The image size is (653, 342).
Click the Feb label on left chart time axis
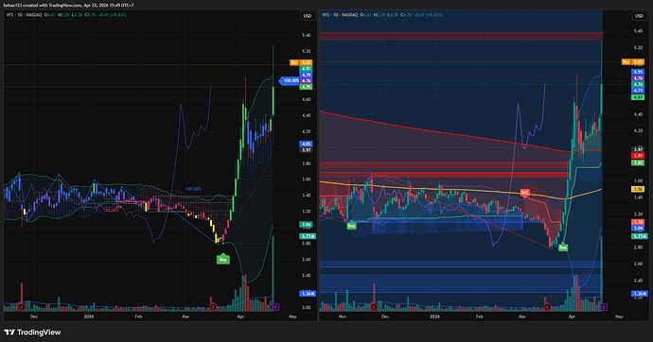[x=138, y=316]
